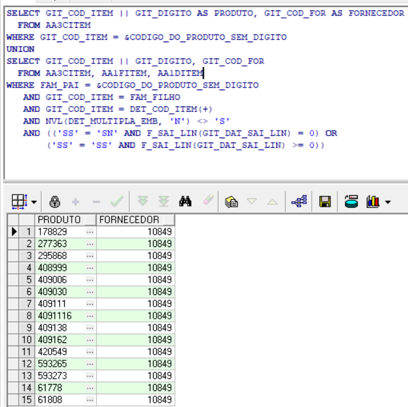Open the dropdown arrow beside the chart icon

click(388, 202)
